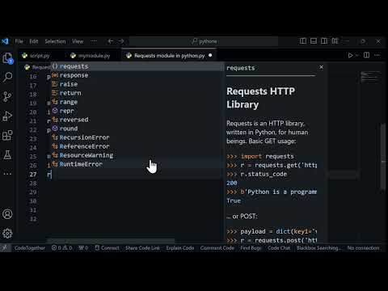Click CodeTogether in status bar
The width and height of the screenshot is (388, 291).
click(x=30, y=248)
